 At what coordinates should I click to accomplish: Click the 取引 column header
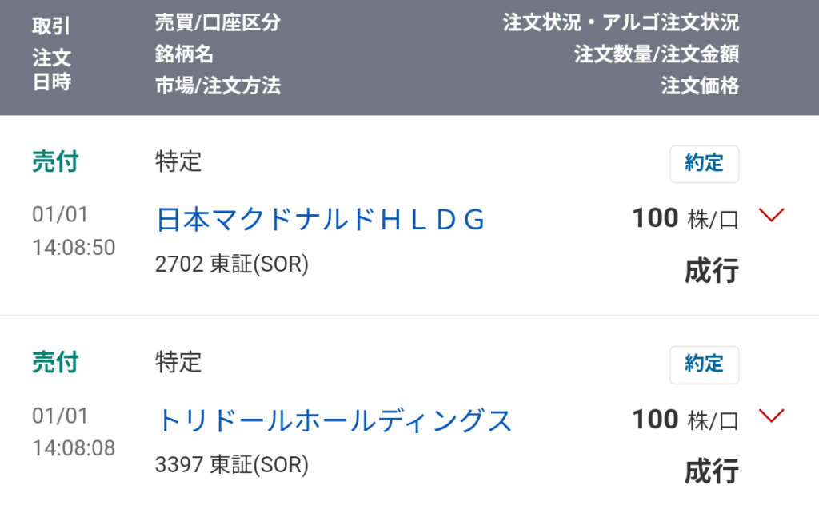(51, 26)
